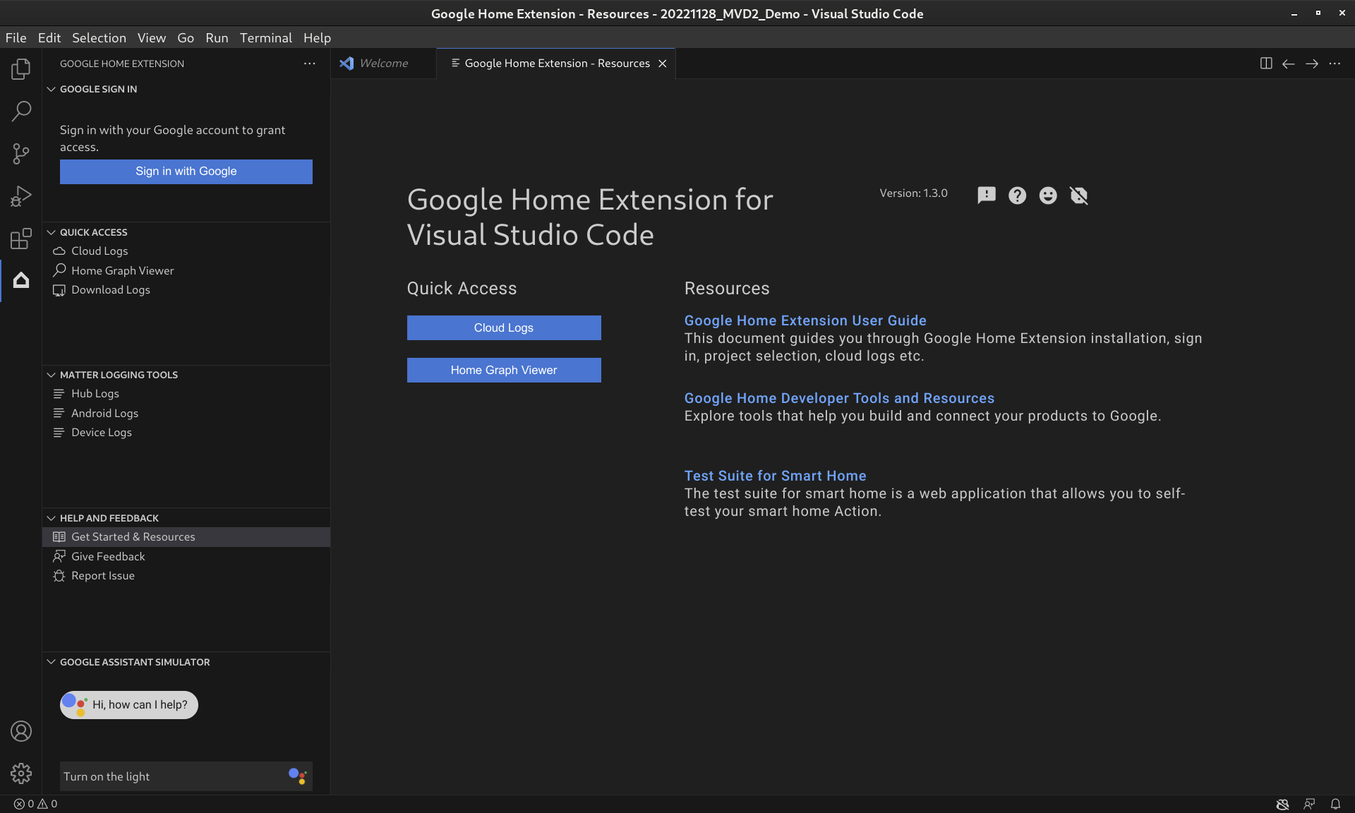Viewport: 1355px width, 813px height.
Task: Select the Welcome tab
Action: pyautogui.click(x=383, y=63)
